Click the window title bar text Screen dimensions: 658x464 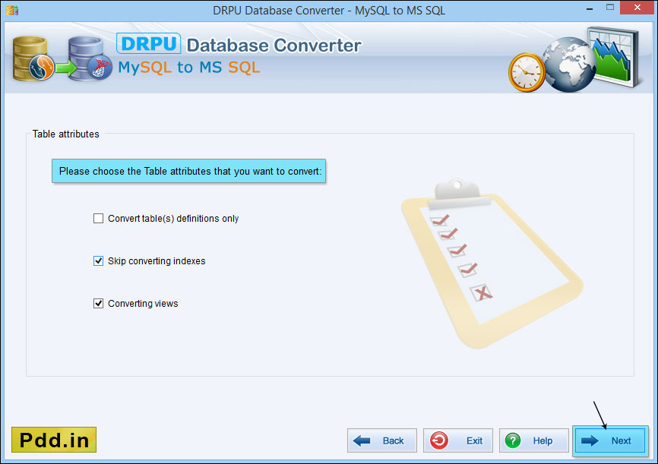click(329, 10)
